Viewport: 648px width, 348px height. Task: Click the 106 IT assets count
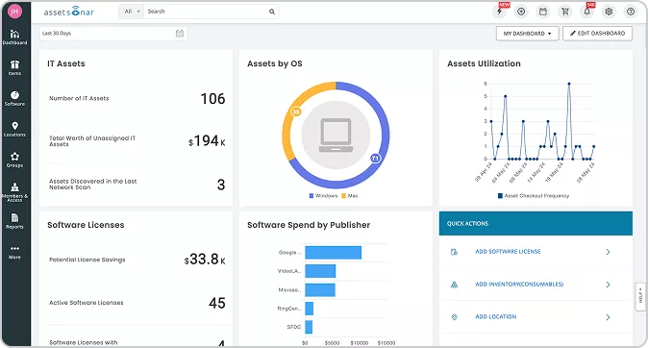212,99
